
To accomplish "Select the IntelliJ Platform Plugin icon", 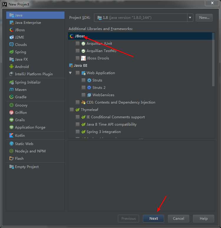I will 11,74.
